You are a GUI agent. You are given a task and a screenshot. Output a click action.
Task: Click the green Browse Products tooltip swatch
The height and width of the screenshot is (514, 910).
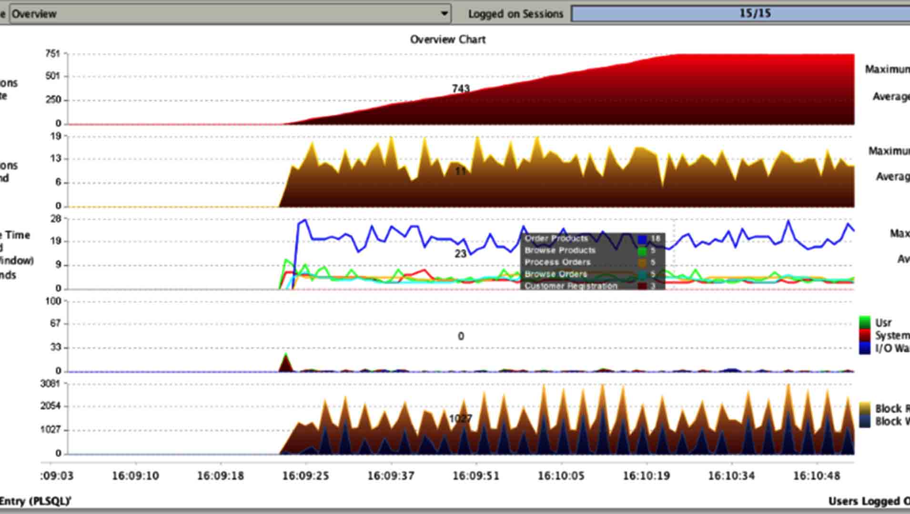642,251
